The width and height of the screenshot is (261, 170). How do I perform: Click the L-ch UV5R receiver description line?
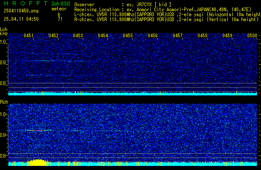coord(168,15)
